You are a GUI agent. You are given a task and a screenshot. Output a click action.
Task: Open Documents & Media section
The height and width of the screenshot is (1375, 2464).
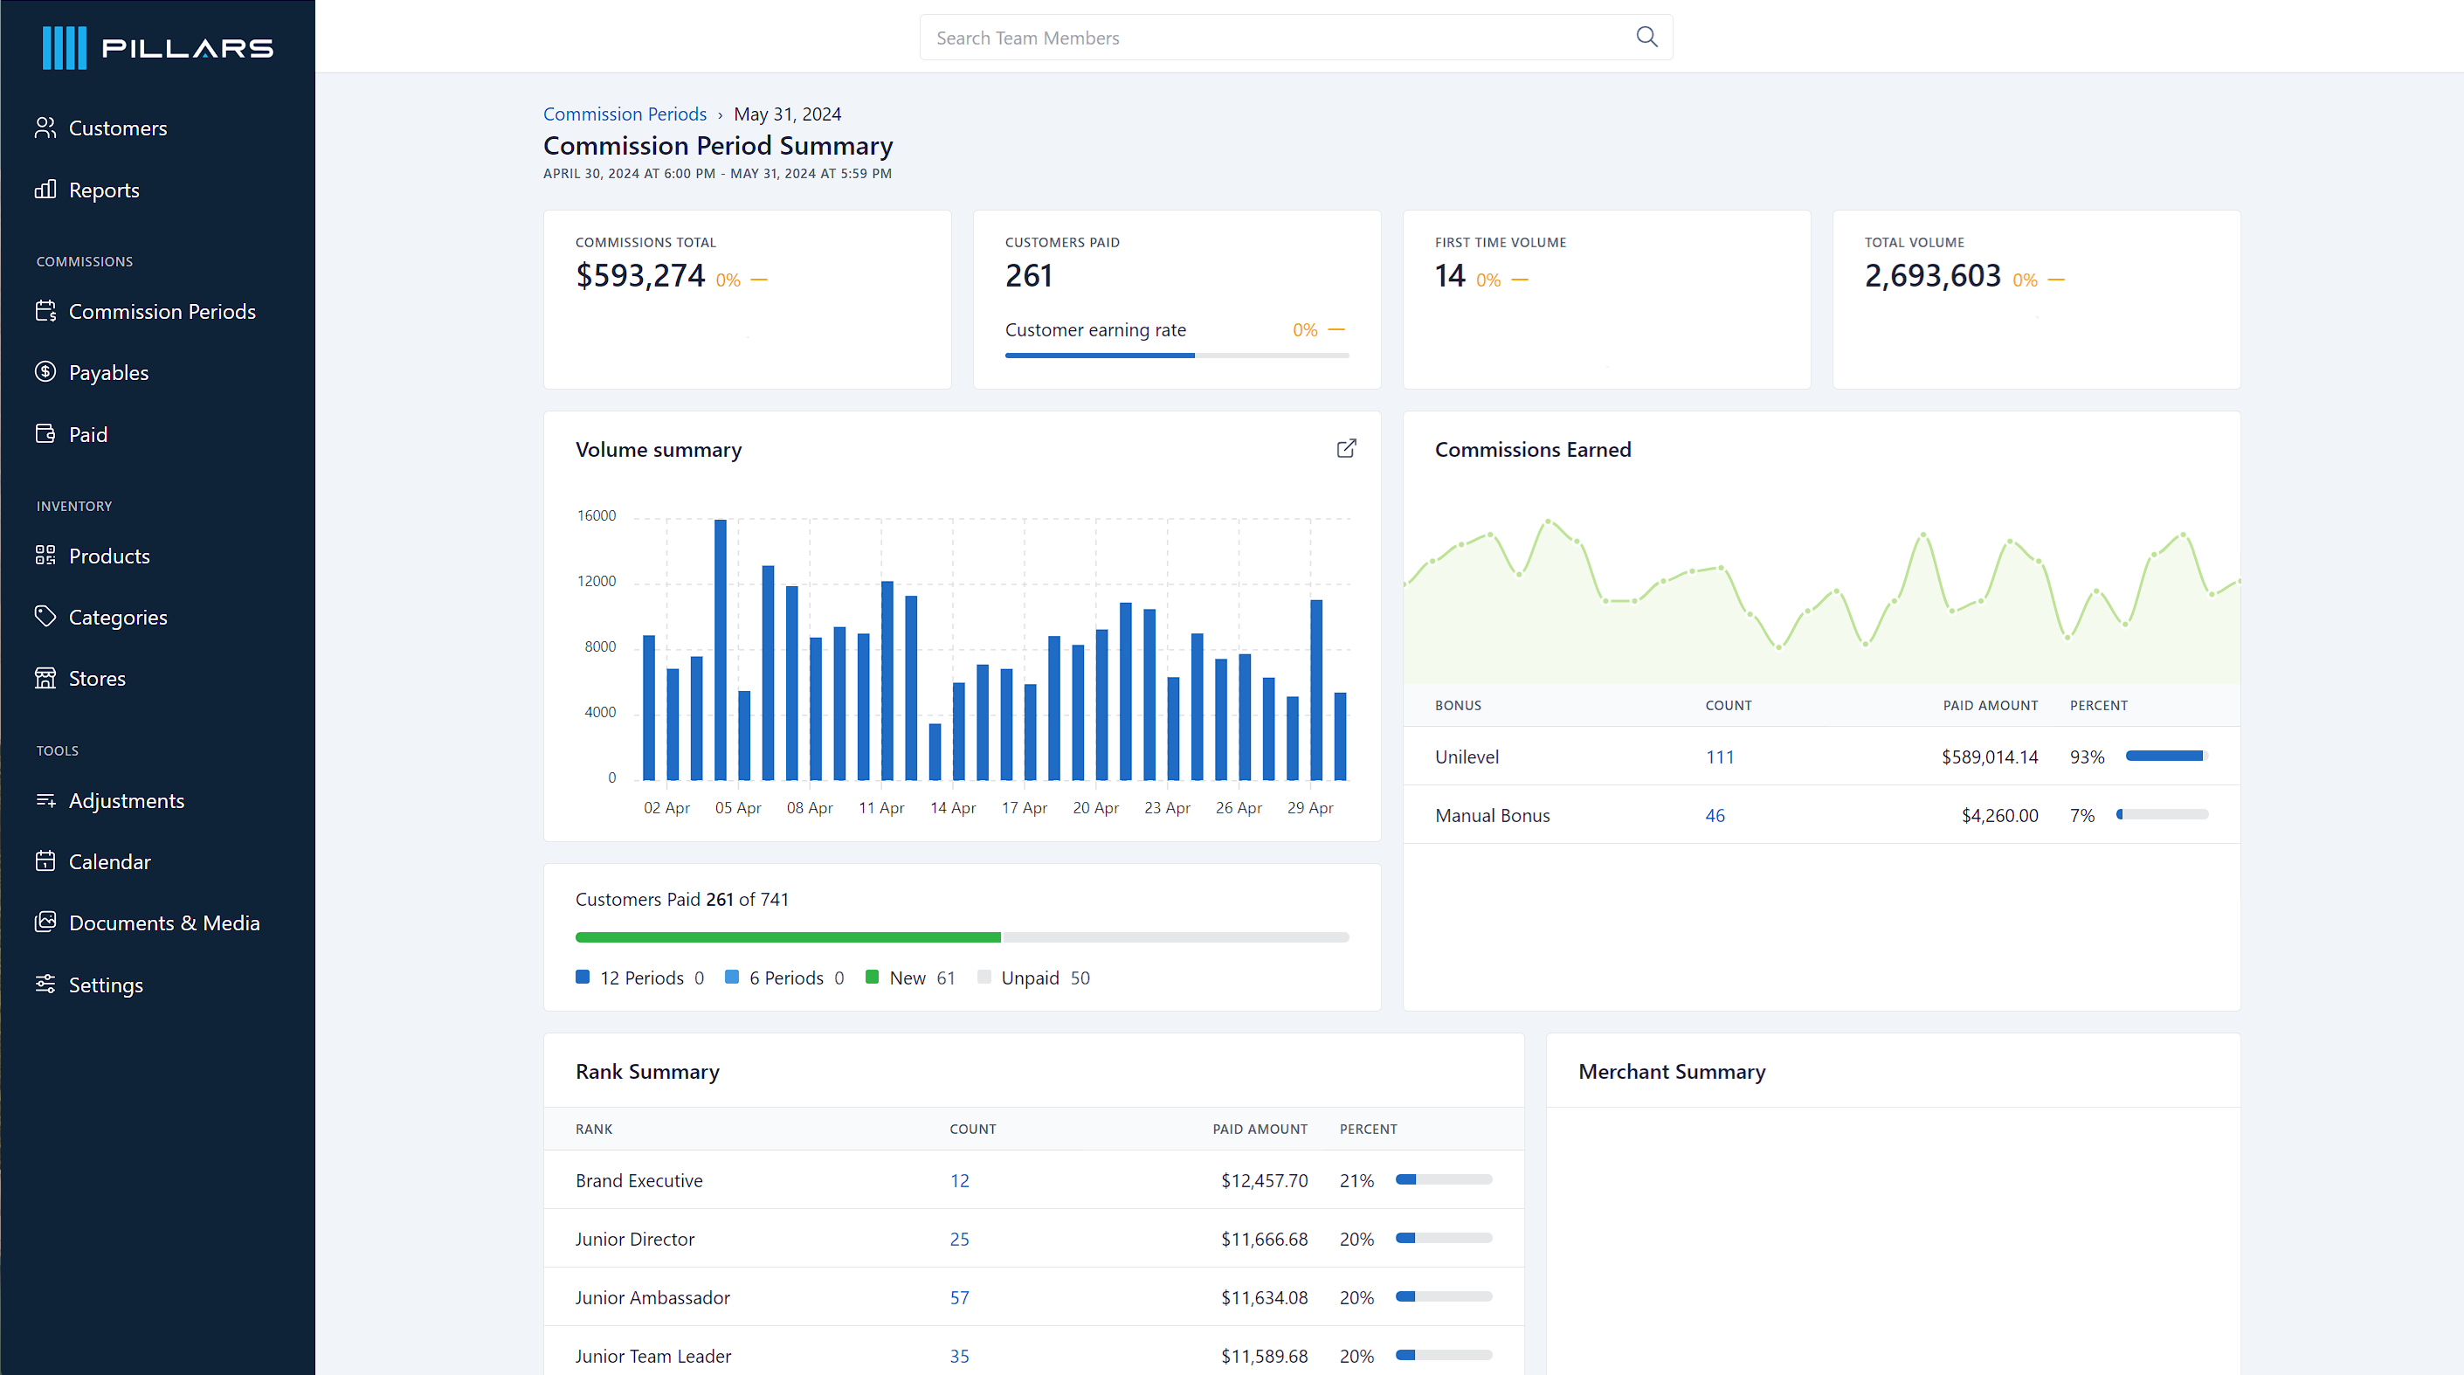(x=163, y=922)
